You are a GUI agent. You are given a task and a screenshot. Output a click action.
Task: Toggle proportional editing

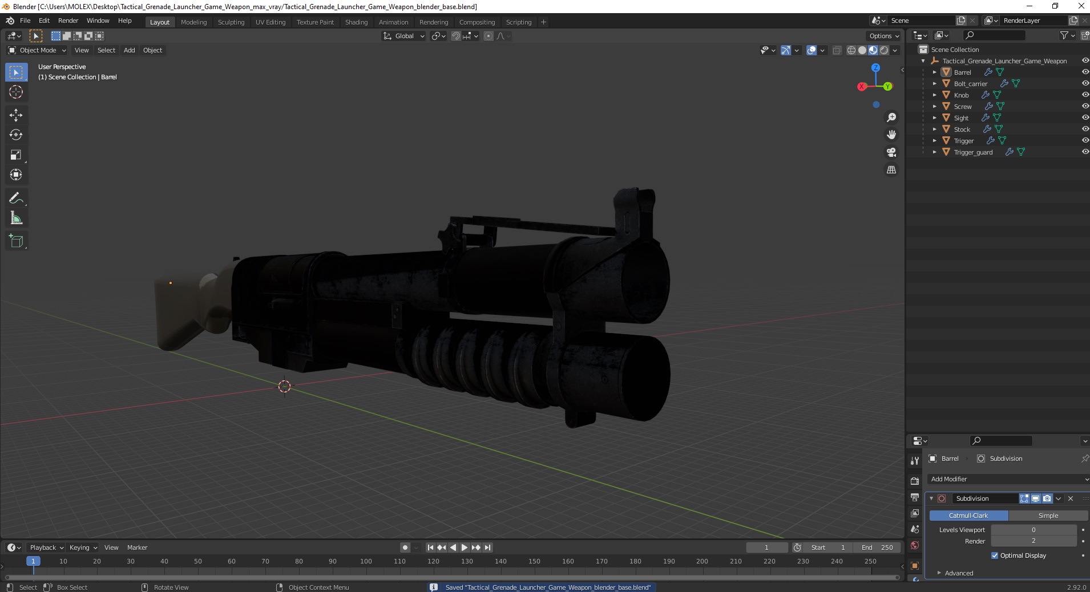pyautogui.click(x=489, y=36)
